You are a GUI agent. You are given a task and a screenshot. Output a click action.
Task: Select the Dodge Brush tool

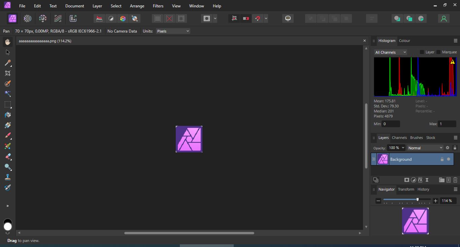[x=8, y=167]
